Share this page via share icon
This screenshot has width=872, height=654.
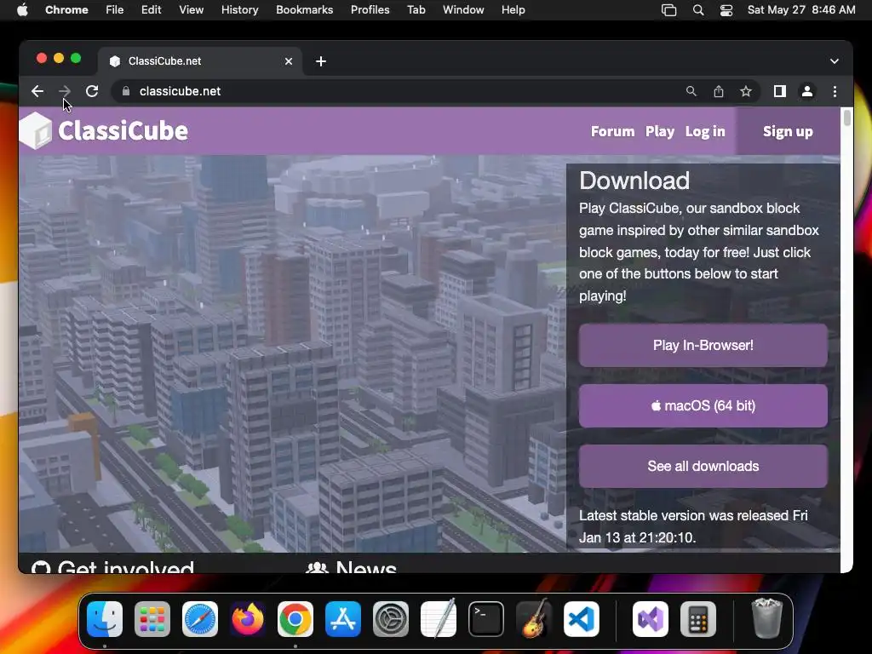[x=719, y=91]
